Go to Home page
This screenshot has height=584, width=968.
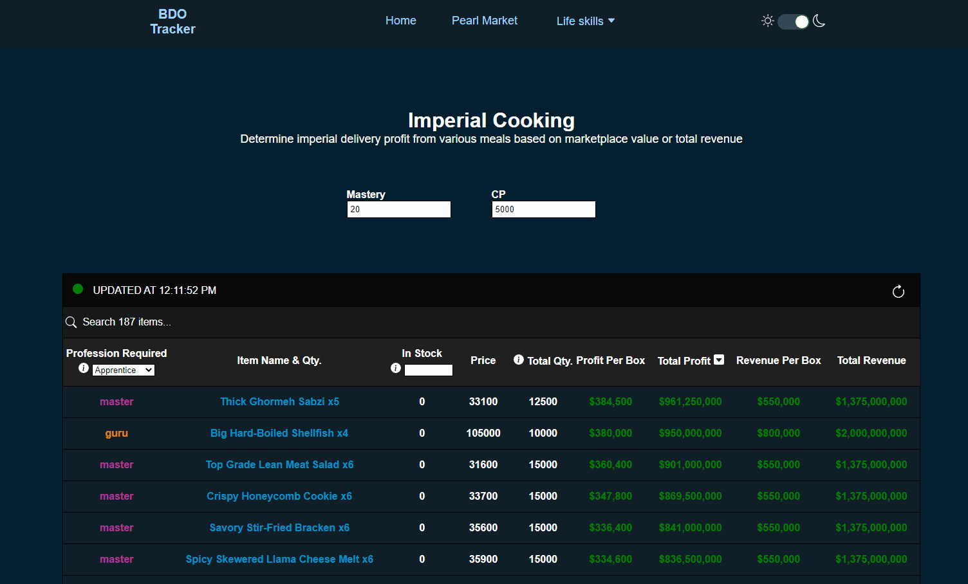tap(401, 21)
